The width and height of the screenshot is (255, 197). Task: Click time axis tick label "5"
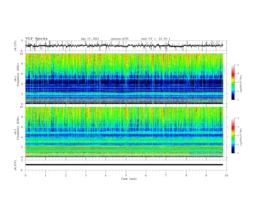[x=126, y=175]
